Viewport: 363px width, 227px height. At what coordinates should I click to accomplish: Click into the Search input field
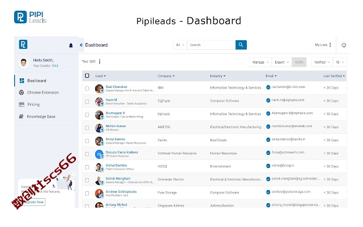coord(211,45)
